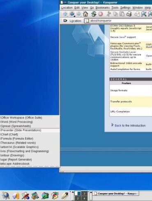Launch Kontour (Drawings)

point(30,155)
